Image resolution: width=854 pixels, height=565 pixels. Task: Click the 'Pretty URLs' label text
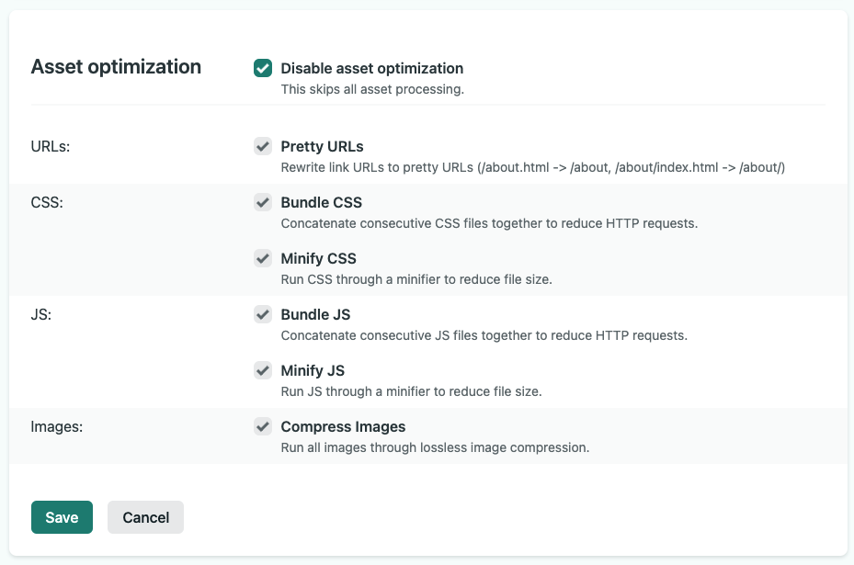[322, 146]
